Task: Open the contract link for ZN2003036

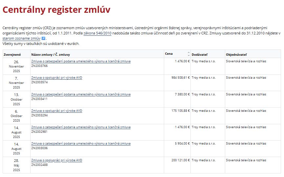Action: [x=81, y=144]
